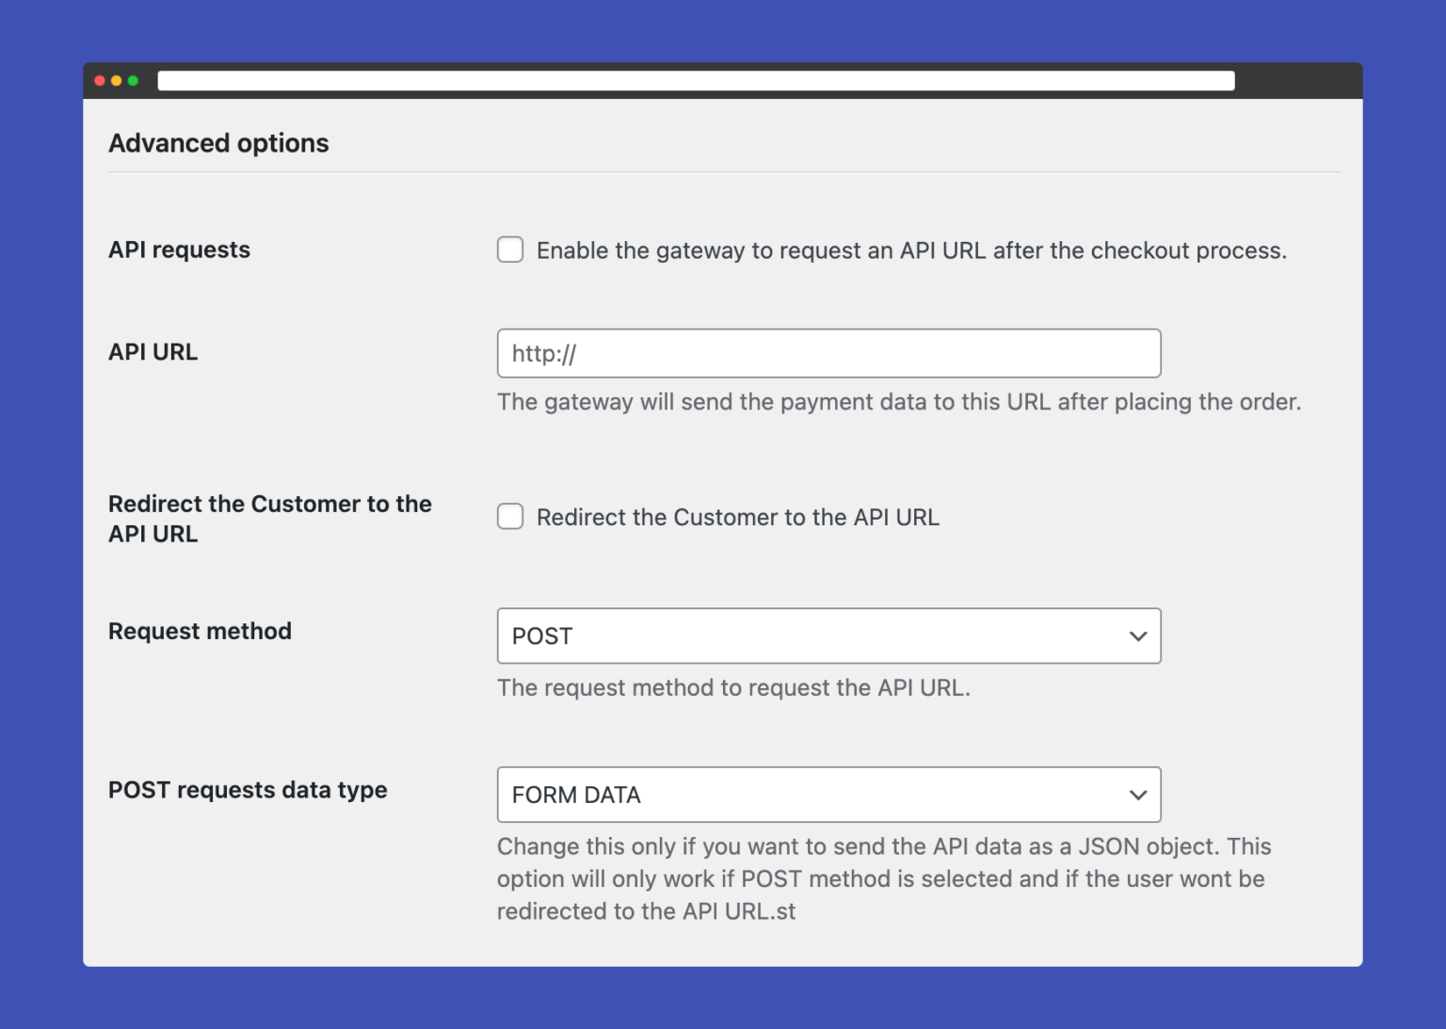The width and height of the screenshot is (1446, 1029).
Task: Click the chevron on the FORM DATA dropdown
Action: [1137, 795]
